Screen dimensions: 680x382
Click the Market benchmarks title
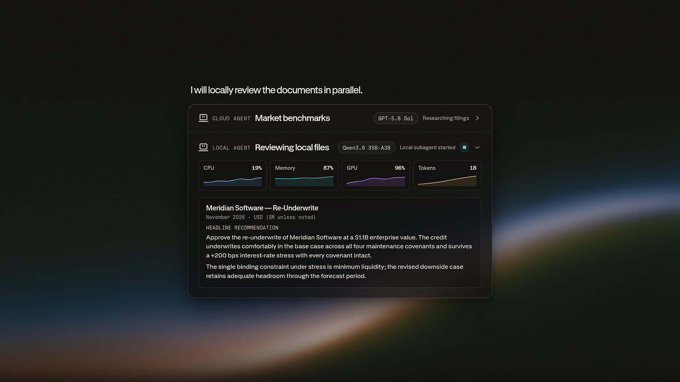pyautogui.click(x=292, y=118)
